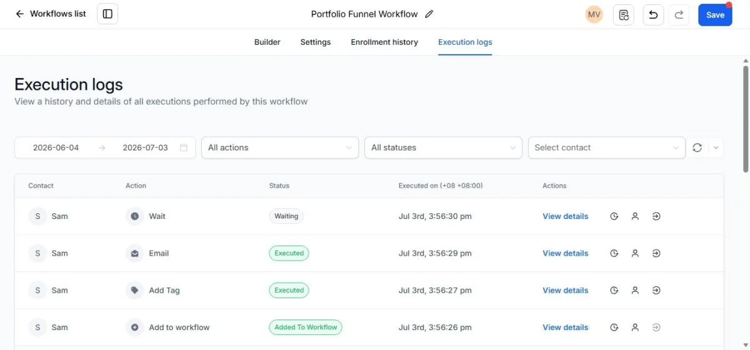The image size is (750, 350).
Task: Click the Contact column header
Action: [x=41, y=186]
